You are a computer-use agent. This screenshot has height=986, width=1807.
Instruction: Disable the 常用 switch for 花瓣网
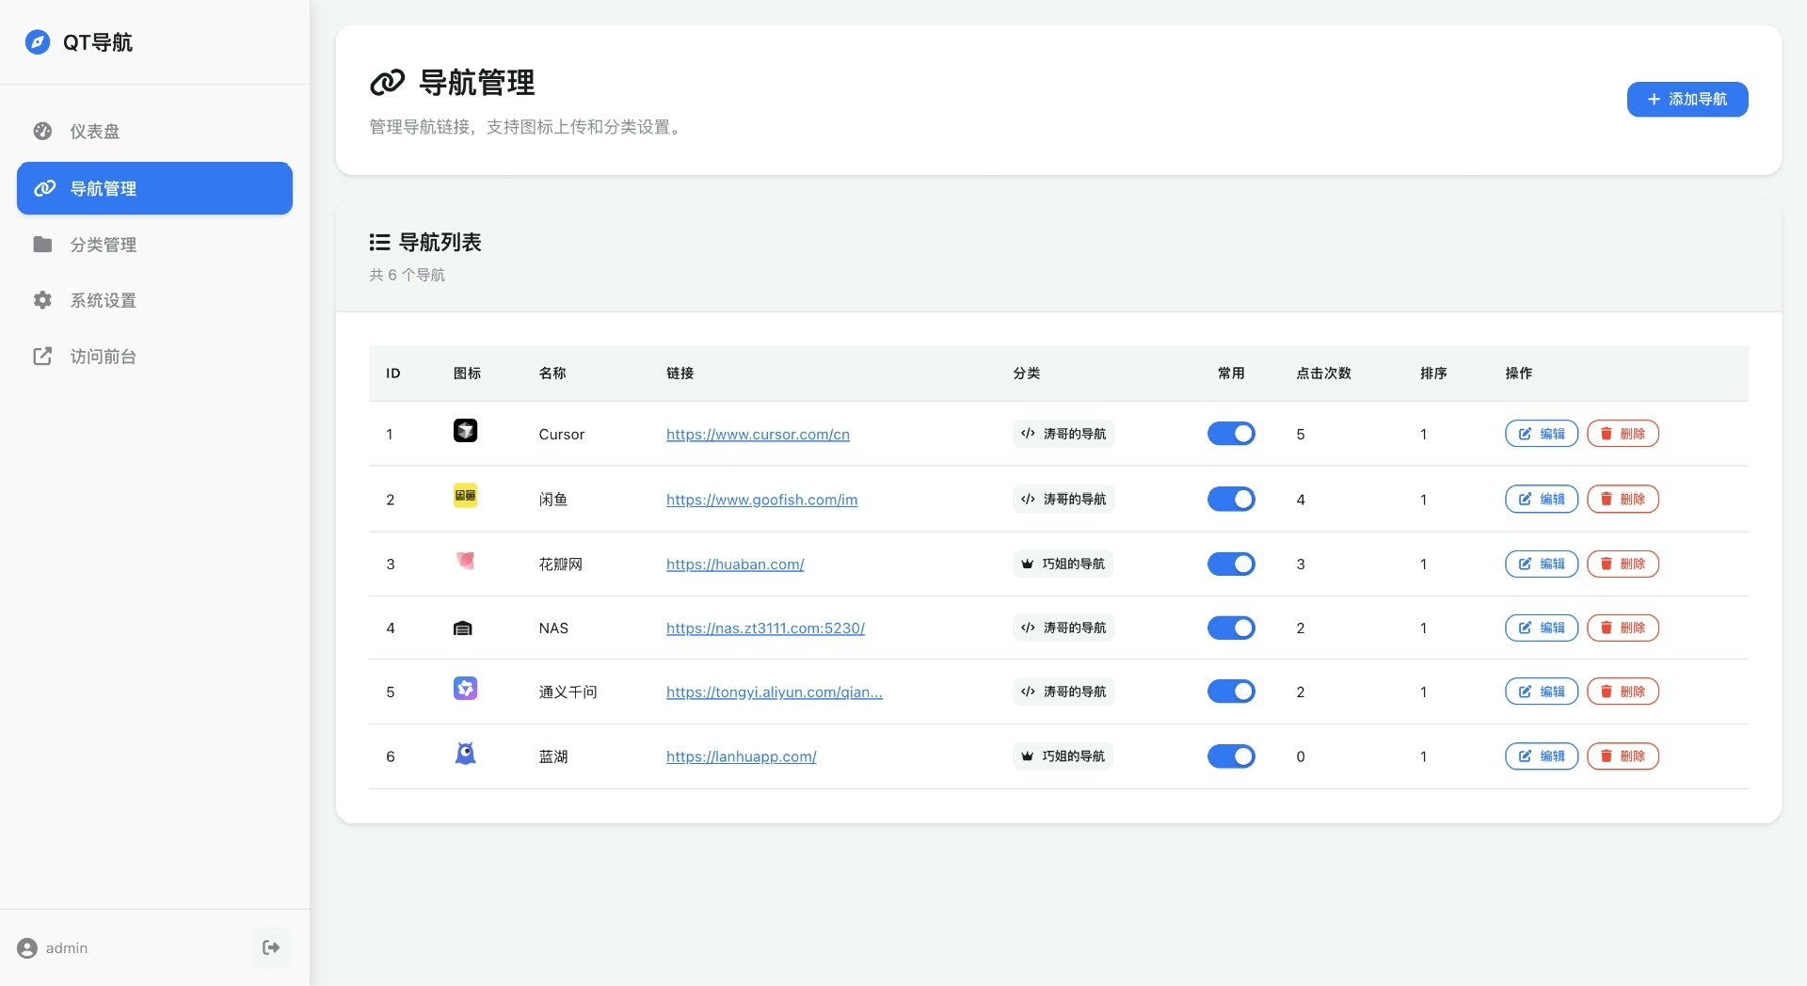(1231, 564)
